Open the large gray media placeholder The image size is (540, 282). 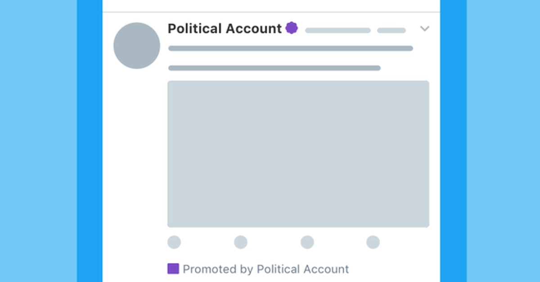(298, 154)
